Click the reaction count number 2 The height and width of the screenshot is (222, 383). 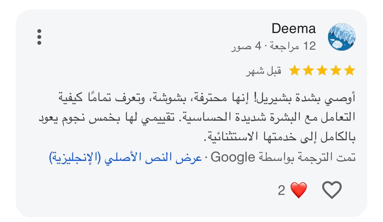tap(282, 190)
